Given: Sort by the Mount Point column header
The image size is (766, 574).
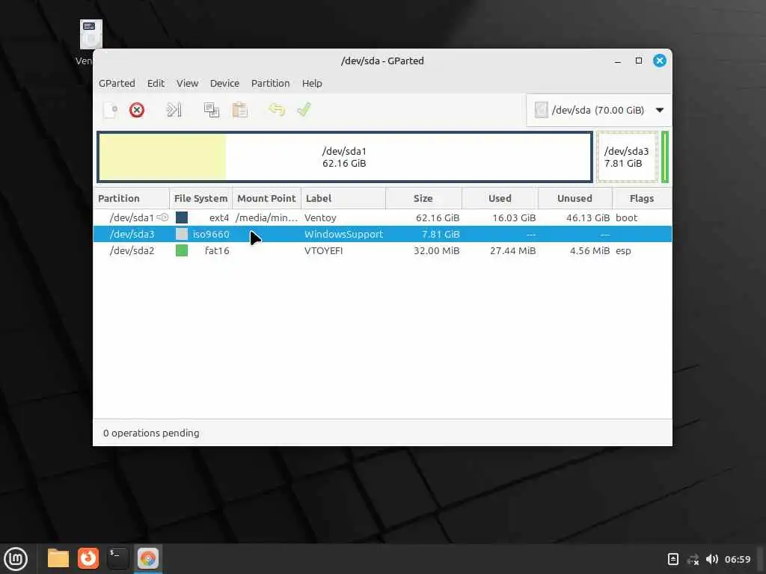Looking at the screenshot, I should click(x=266, y=199).
